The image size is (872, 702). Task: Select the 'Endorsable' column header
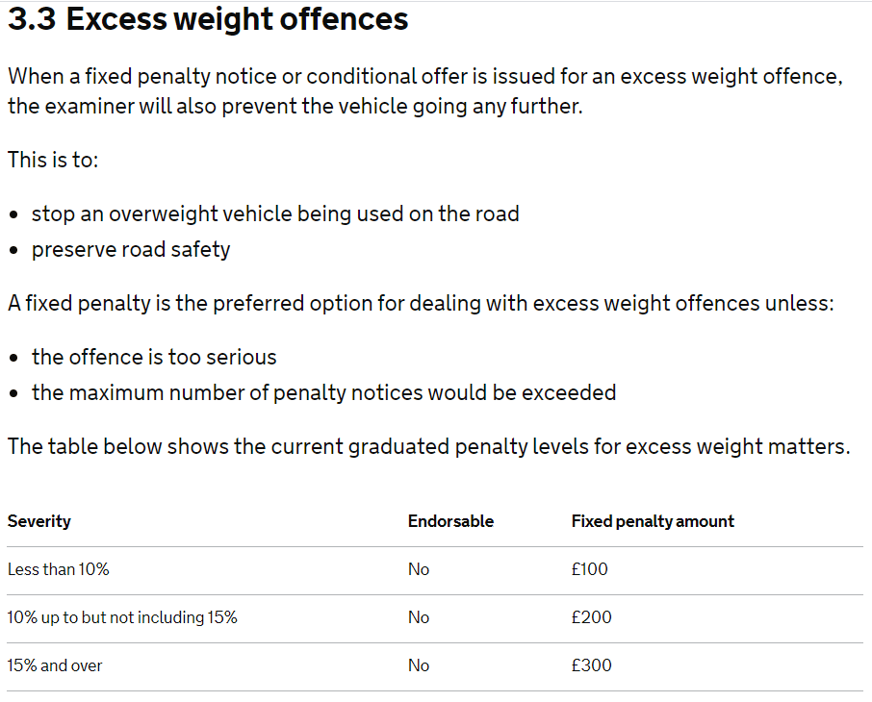point(450,521)
